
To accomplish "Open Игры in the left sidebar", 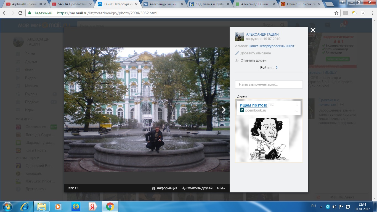I will (29, 110).
